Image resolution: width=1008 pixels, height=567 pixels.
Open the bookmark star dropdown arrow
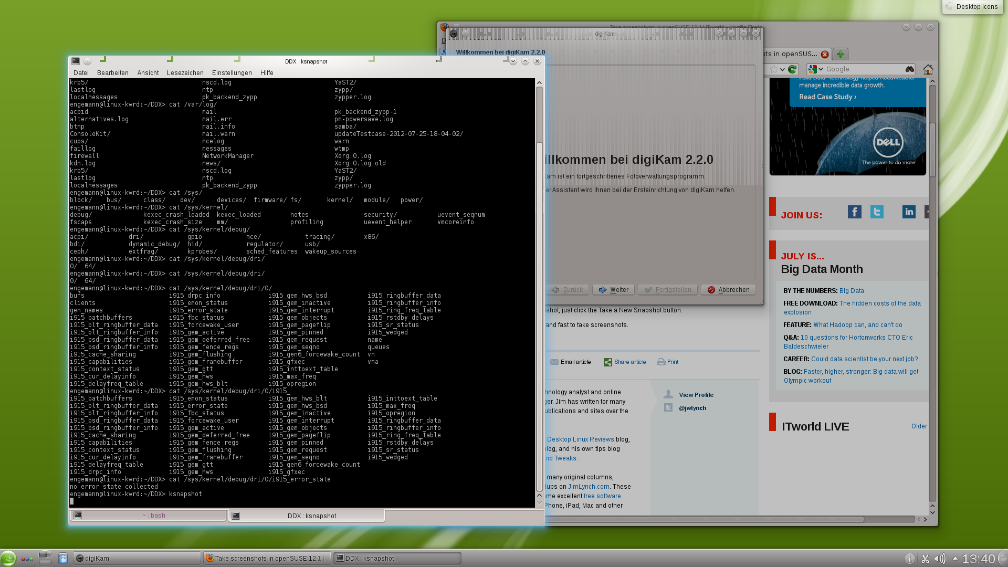[782, 69]
